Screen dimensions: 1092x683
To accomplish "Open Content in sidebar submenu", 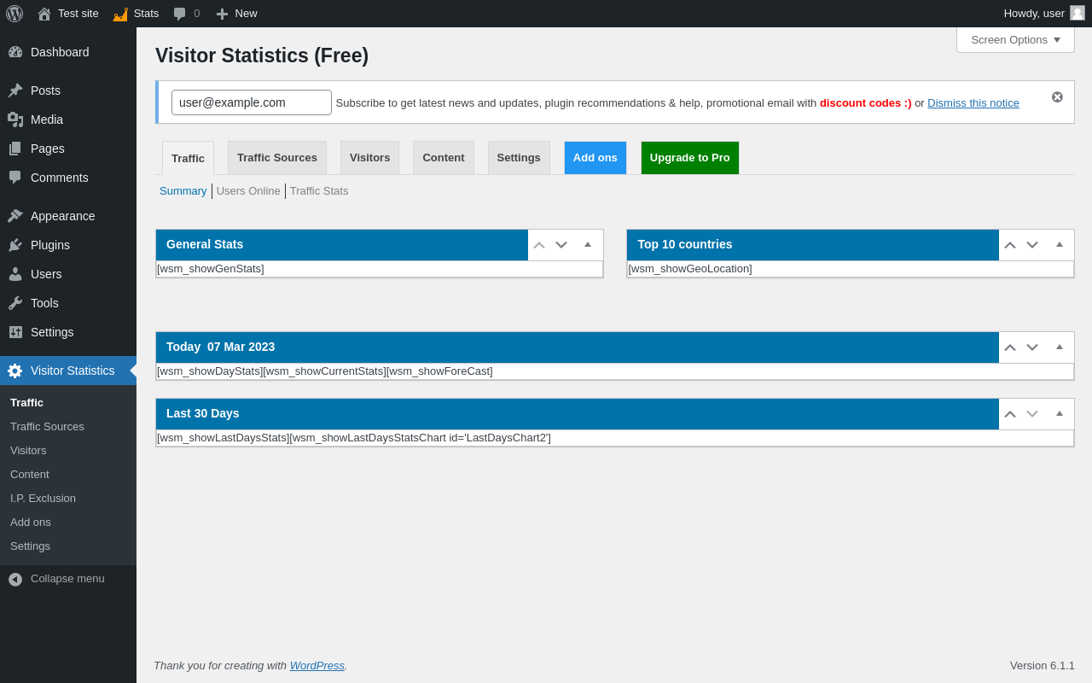I will (30, 475).
